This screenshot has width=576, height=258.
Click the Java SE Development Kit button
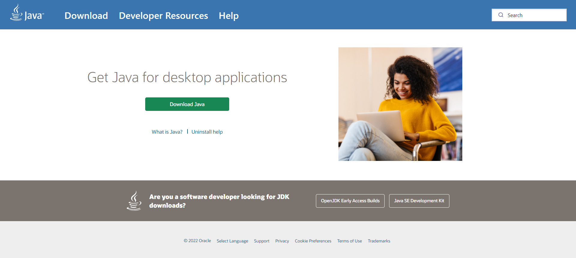pos(419,201)
